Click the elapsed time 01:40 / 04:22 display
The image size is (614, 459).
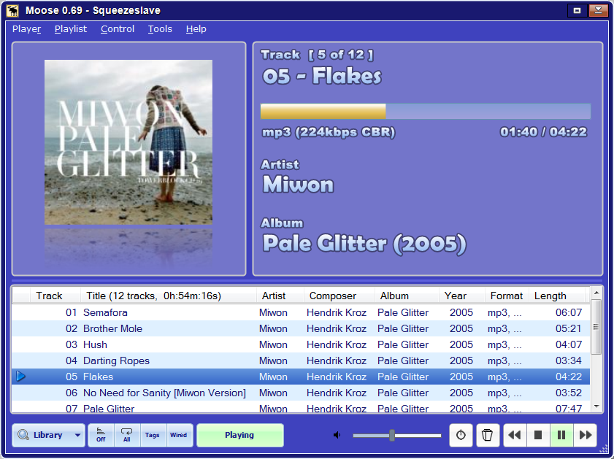coord(543,132)
